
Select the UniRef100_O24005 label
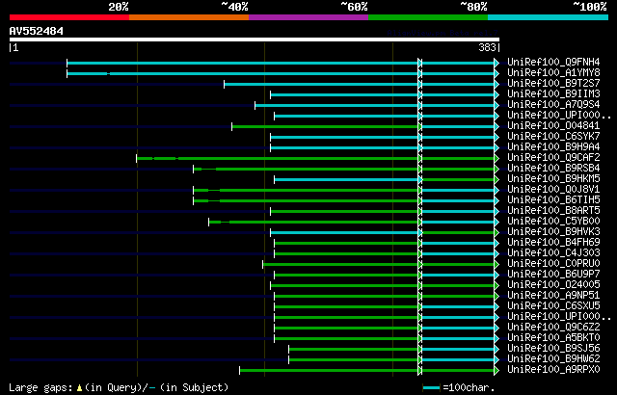pos(553,285)
